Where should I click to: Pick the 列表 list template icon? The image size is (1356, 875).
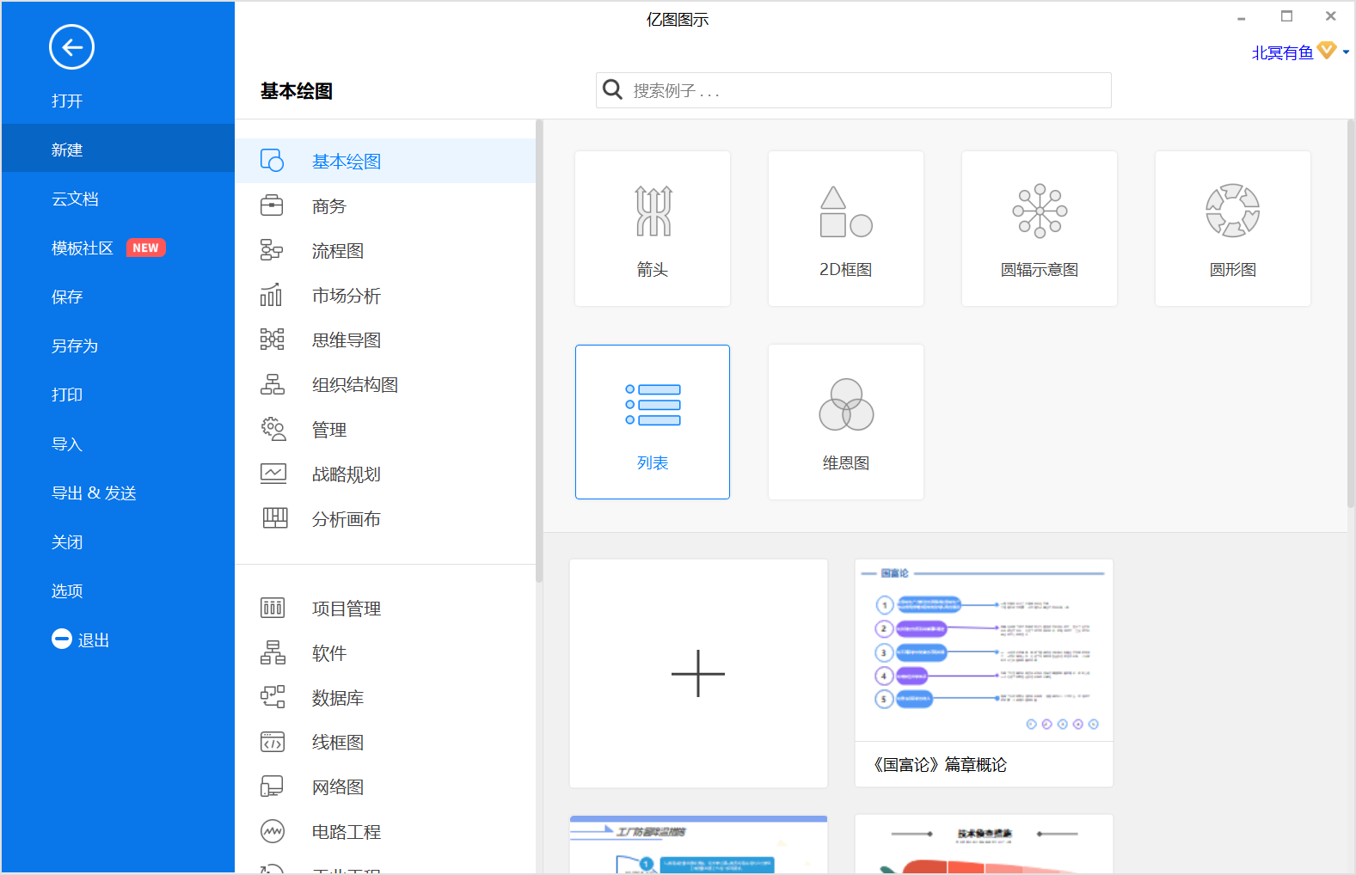point(653,405)
